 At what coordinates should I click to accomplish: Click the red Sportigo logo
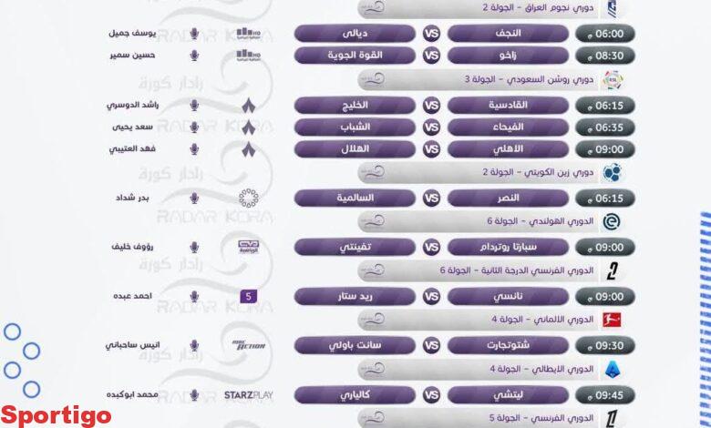pos(57,416)
